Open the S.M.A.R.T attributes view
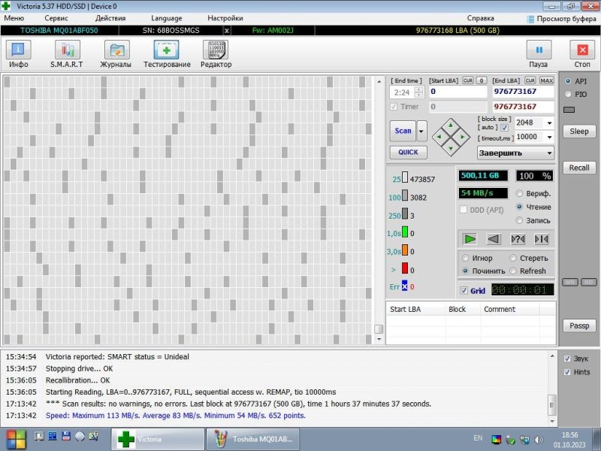The image size is (601, 451). pos(66,51)
